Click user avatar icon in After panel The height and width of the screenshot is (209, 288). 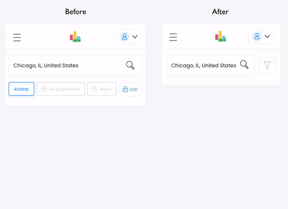257,36
